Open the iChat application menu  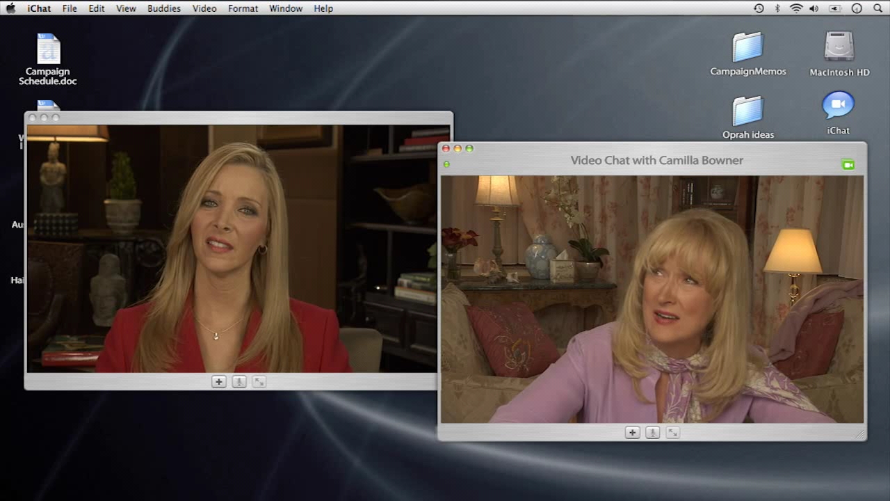click(x=38, y=8)
